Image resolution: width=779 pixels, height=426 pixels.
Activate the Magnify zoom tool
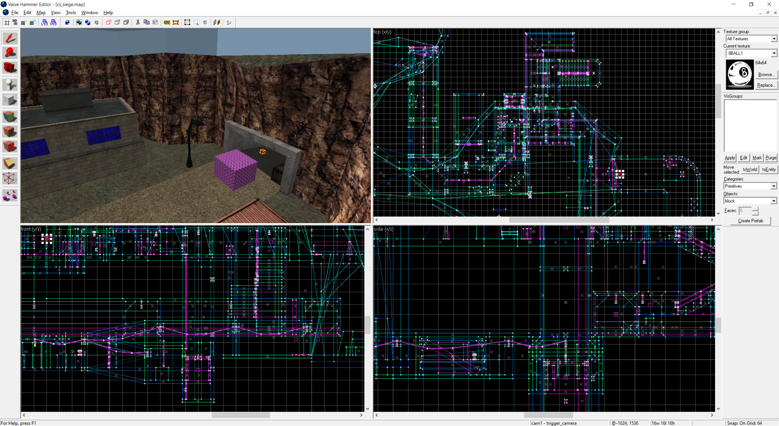[x=10, y=53]
